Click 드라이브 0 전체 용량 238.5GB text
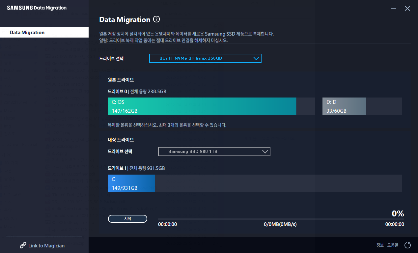418x253 pixels. (137, 91)
